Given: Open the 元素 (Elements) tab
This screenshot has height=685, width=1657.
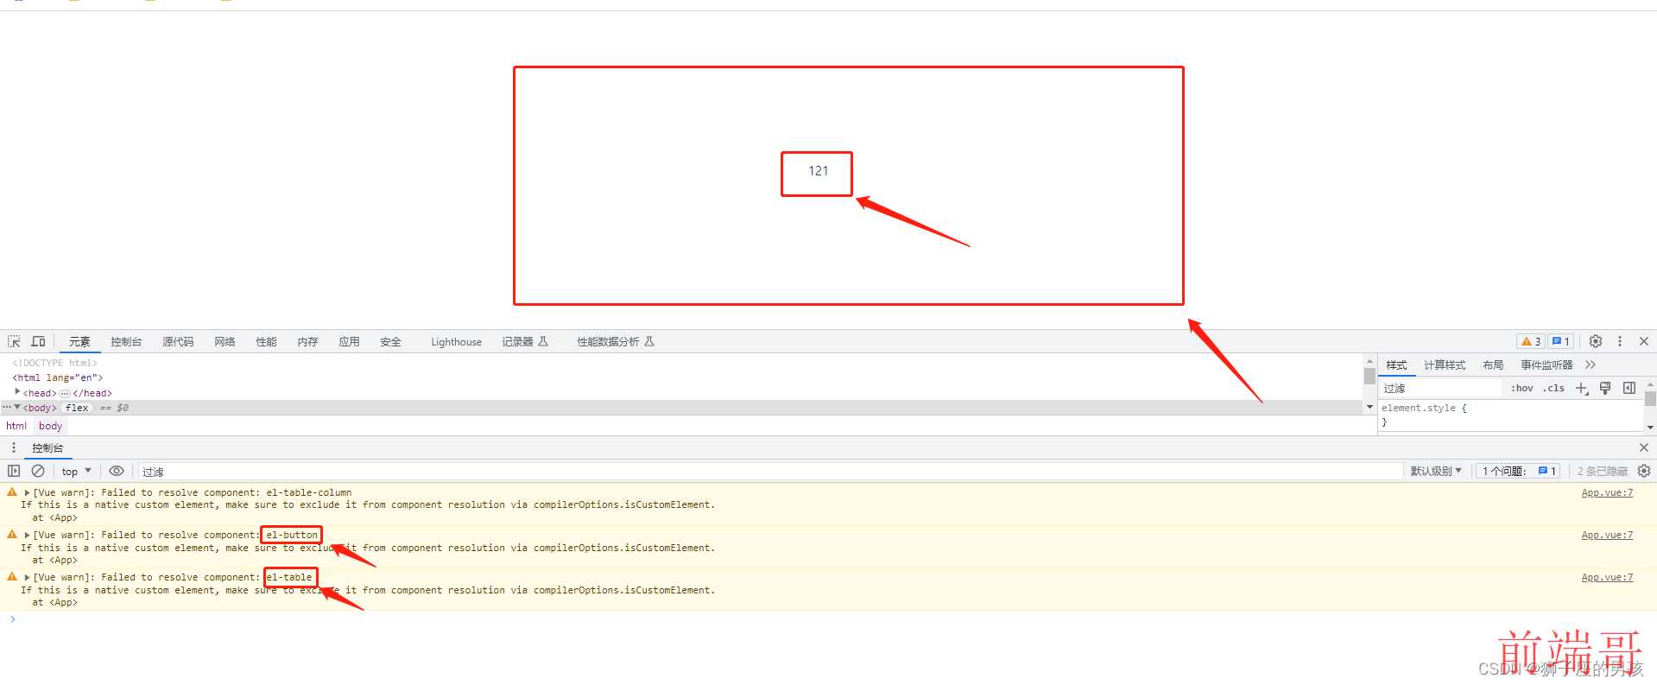Looking at the screenshot, I should 79,342.
